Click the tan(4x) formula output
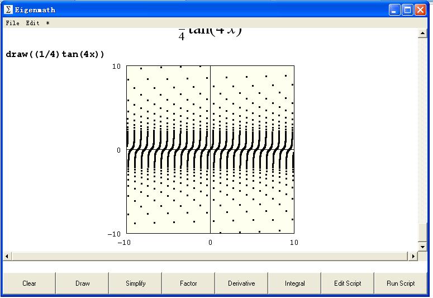The width and height of the screenshot is (433, 298). pyautogui.click(x=210, y=34)
